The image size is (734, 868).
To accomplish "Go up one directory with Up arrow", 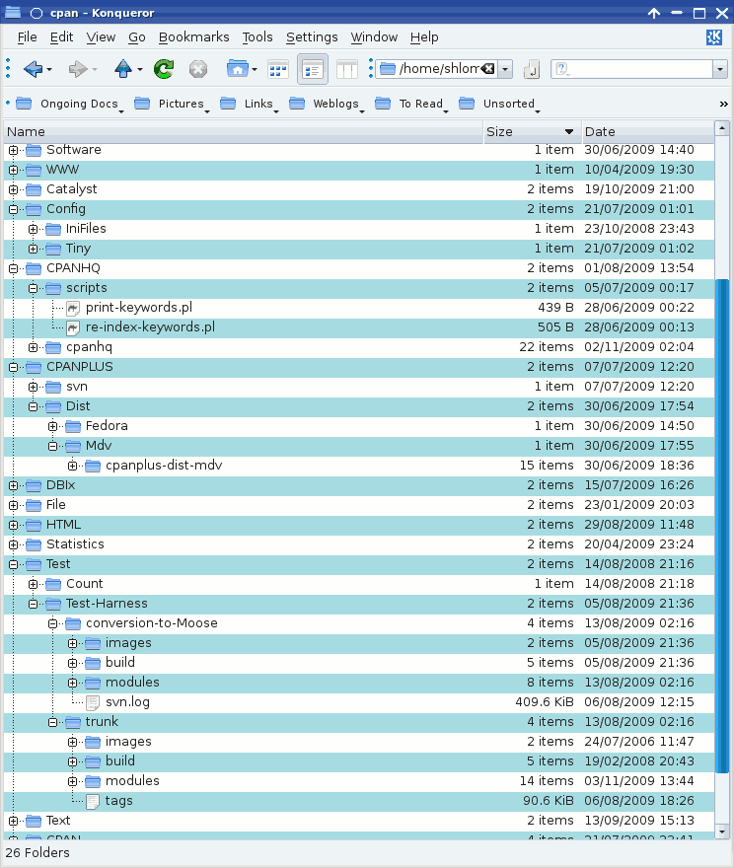I will 123,69.
